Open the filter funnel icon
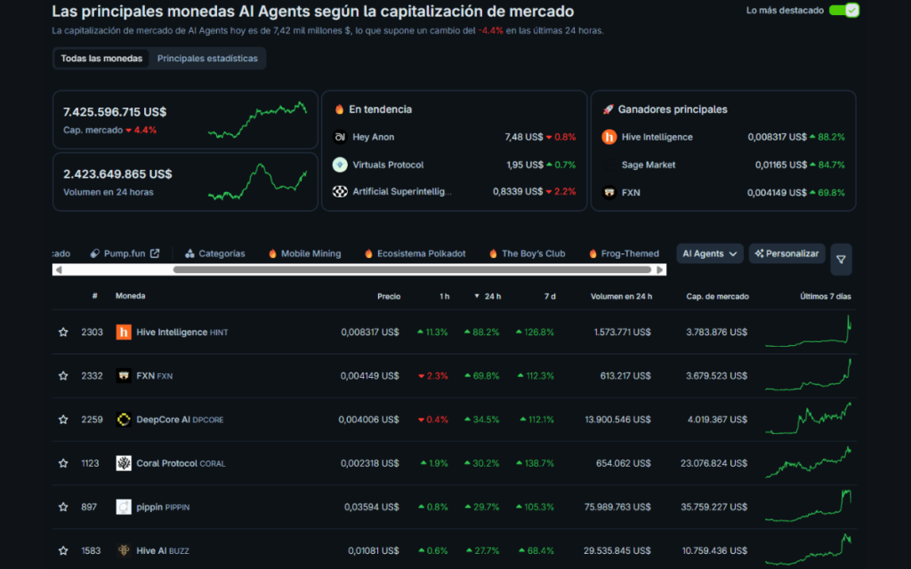The height and width of the screenshot is (569, 911). (x=841, y=260)
